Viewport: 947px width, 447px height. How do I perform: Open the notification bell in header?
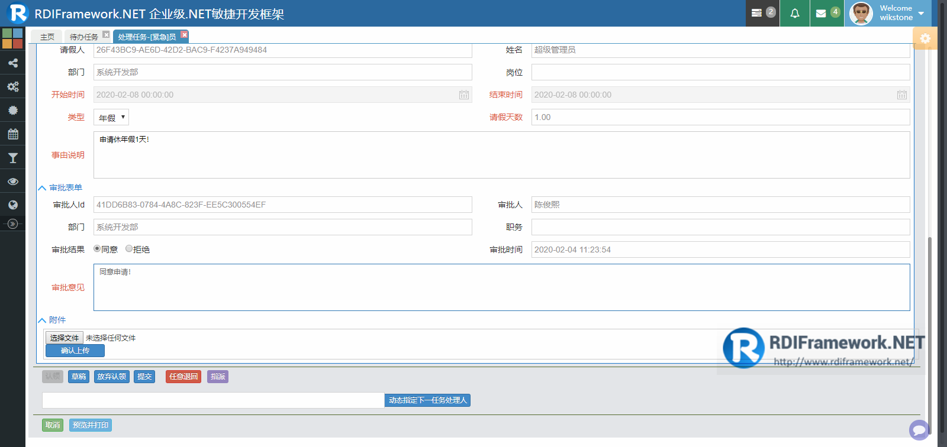pos(795,13)
